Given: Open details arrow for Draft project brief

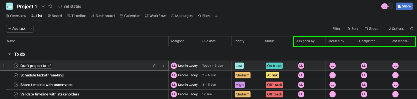Looking at the screenshot, I should pyautogui.click(x=163, y=66).
